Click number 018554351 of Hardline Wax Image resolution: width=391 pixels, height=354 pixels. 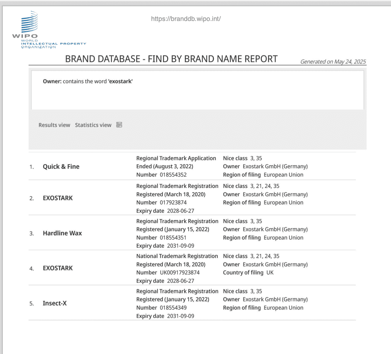click(173, 238)
